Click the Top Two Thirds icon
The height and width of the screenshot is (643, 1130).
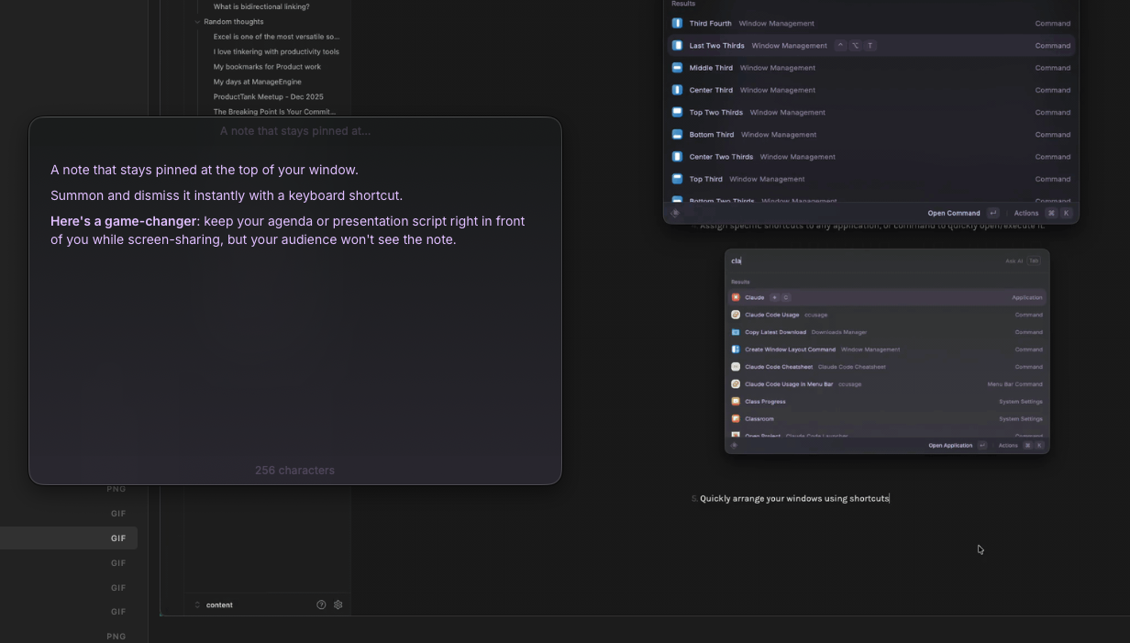tap(677, 112)
